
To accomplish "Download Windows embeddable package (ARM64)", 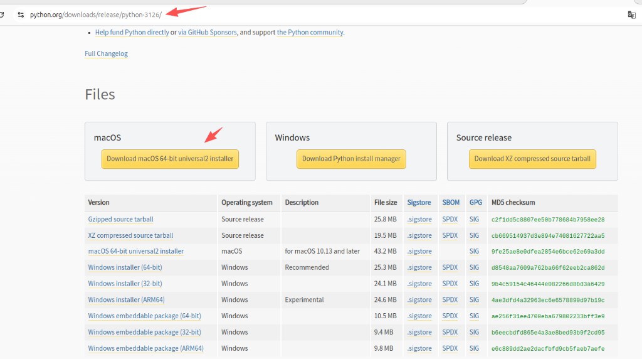I will [145, 348].
